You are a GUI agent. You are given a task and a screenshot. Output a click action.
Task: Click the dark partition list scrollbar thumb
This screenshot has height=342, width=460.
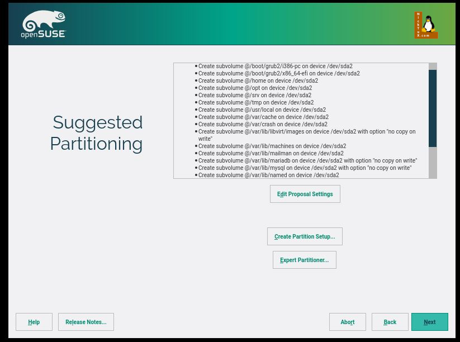[432, 108]
